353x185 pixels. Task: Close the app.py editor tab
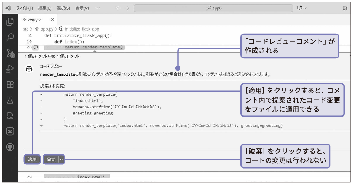(52, 20)
